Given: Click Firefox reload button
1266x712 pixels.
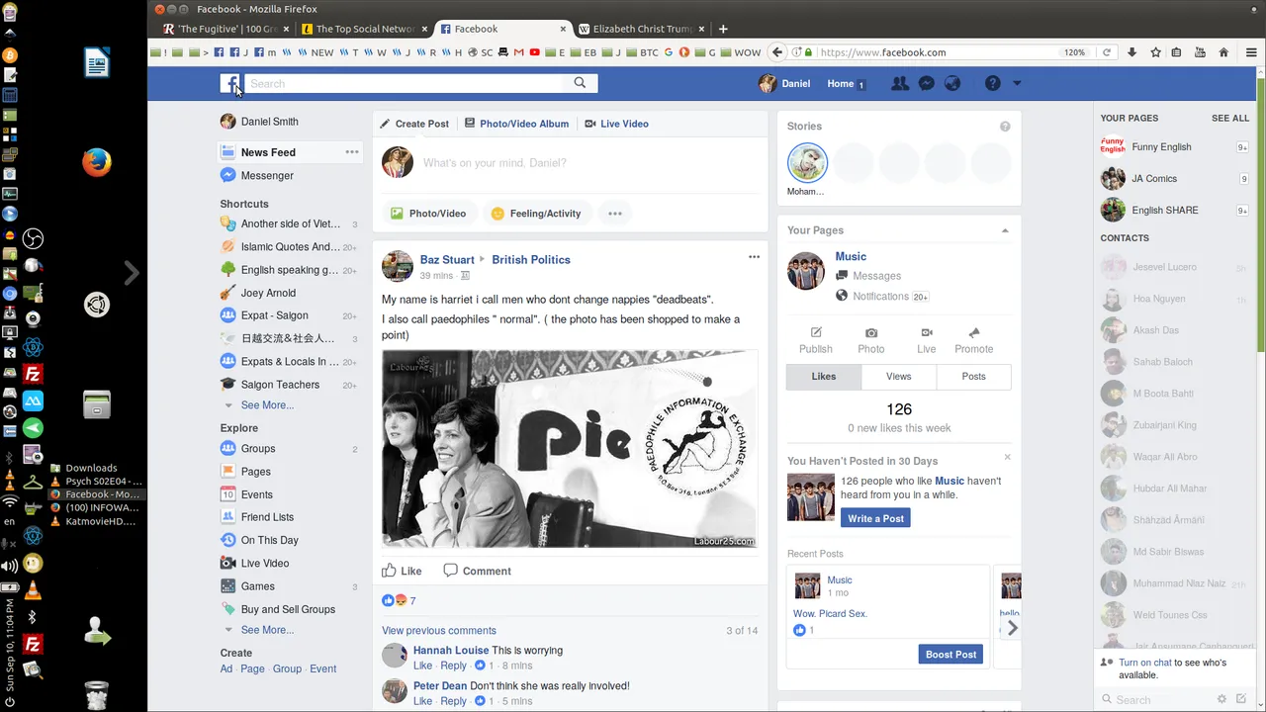Looking at the screenshot, I should tap(1107, 52).
